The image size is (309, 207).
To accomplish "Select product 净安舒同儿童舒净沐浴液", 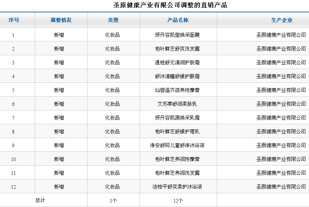I will pyautogui.click(x=178, y=145).
